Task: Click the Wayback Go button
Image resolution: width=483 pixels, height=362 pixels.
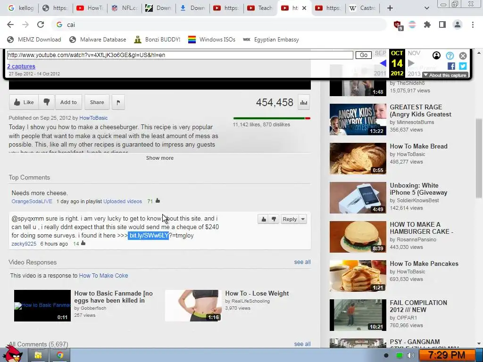Action: coord(364,55)
